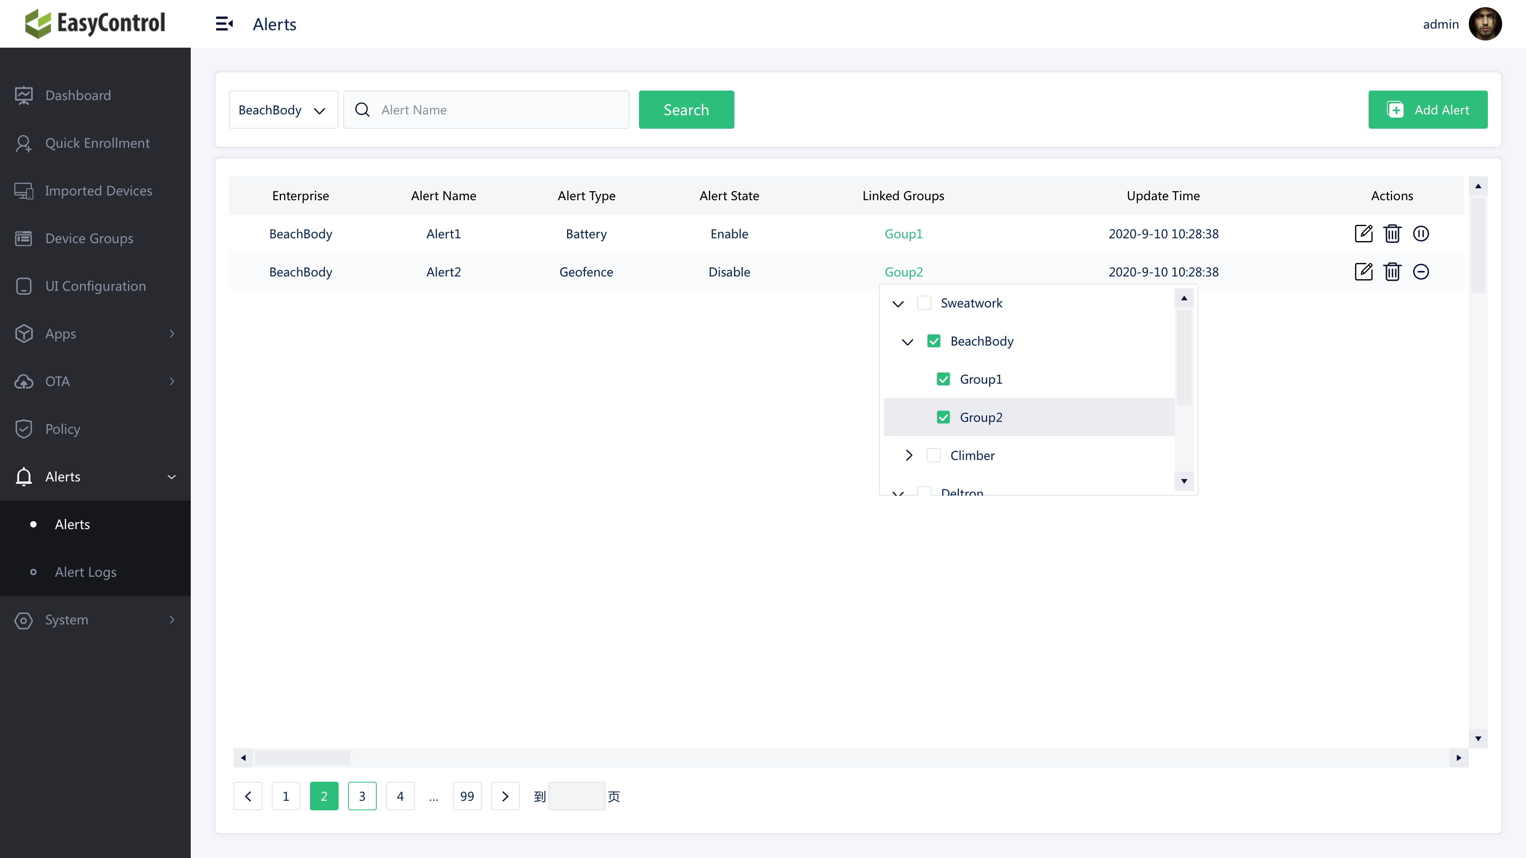Navigate to Alert Logs in sidebar
Screen dimensions: 1526x858
click(85, 572)
